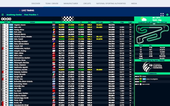Click the info icon next to Start at 9:00

tap(141, 84)
